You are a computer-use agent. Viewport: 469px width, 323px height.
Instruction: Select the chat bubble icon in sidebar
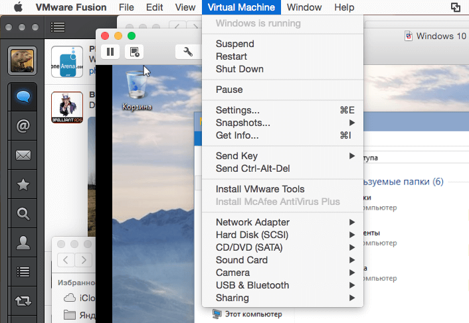(23, 97)
